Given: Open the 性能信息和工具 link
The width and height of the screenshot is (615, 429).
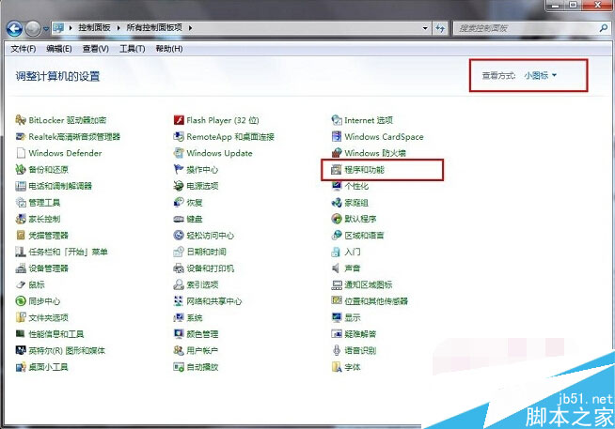Looking at the screenshot, I should pyautogui.click(x=56, y=334).
